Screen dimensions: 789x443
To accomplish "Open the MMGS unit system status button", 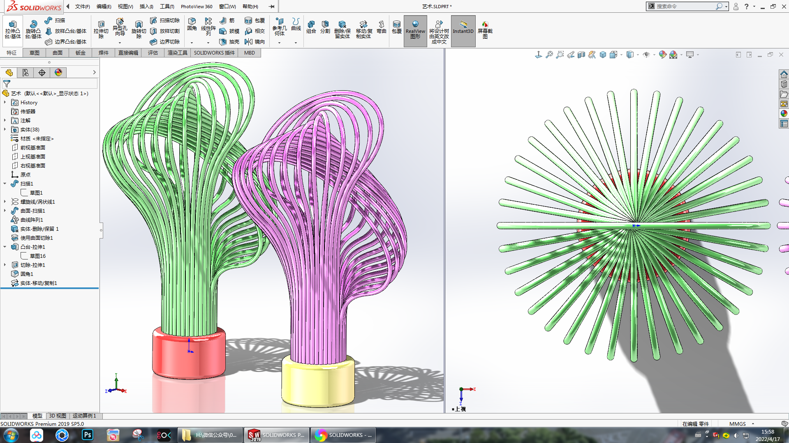I will 738,424.
